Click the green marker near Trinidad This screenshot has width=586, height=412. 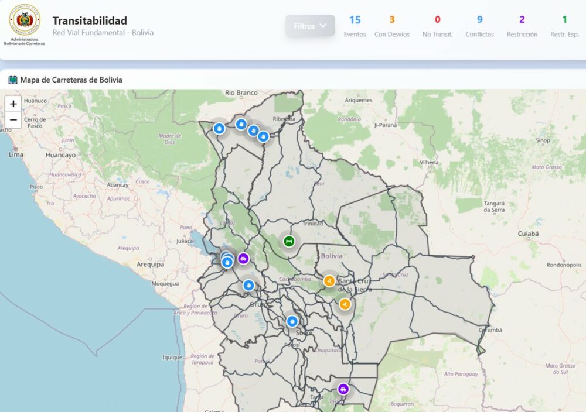(x=288, y=241)
